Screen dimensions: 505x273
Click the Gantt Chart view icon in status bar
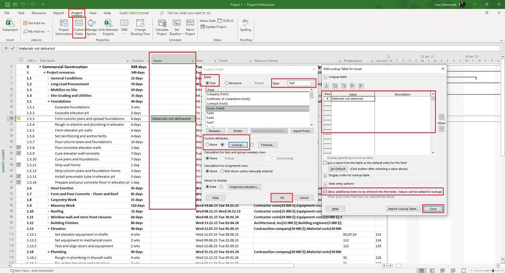[x=421, y=270]
